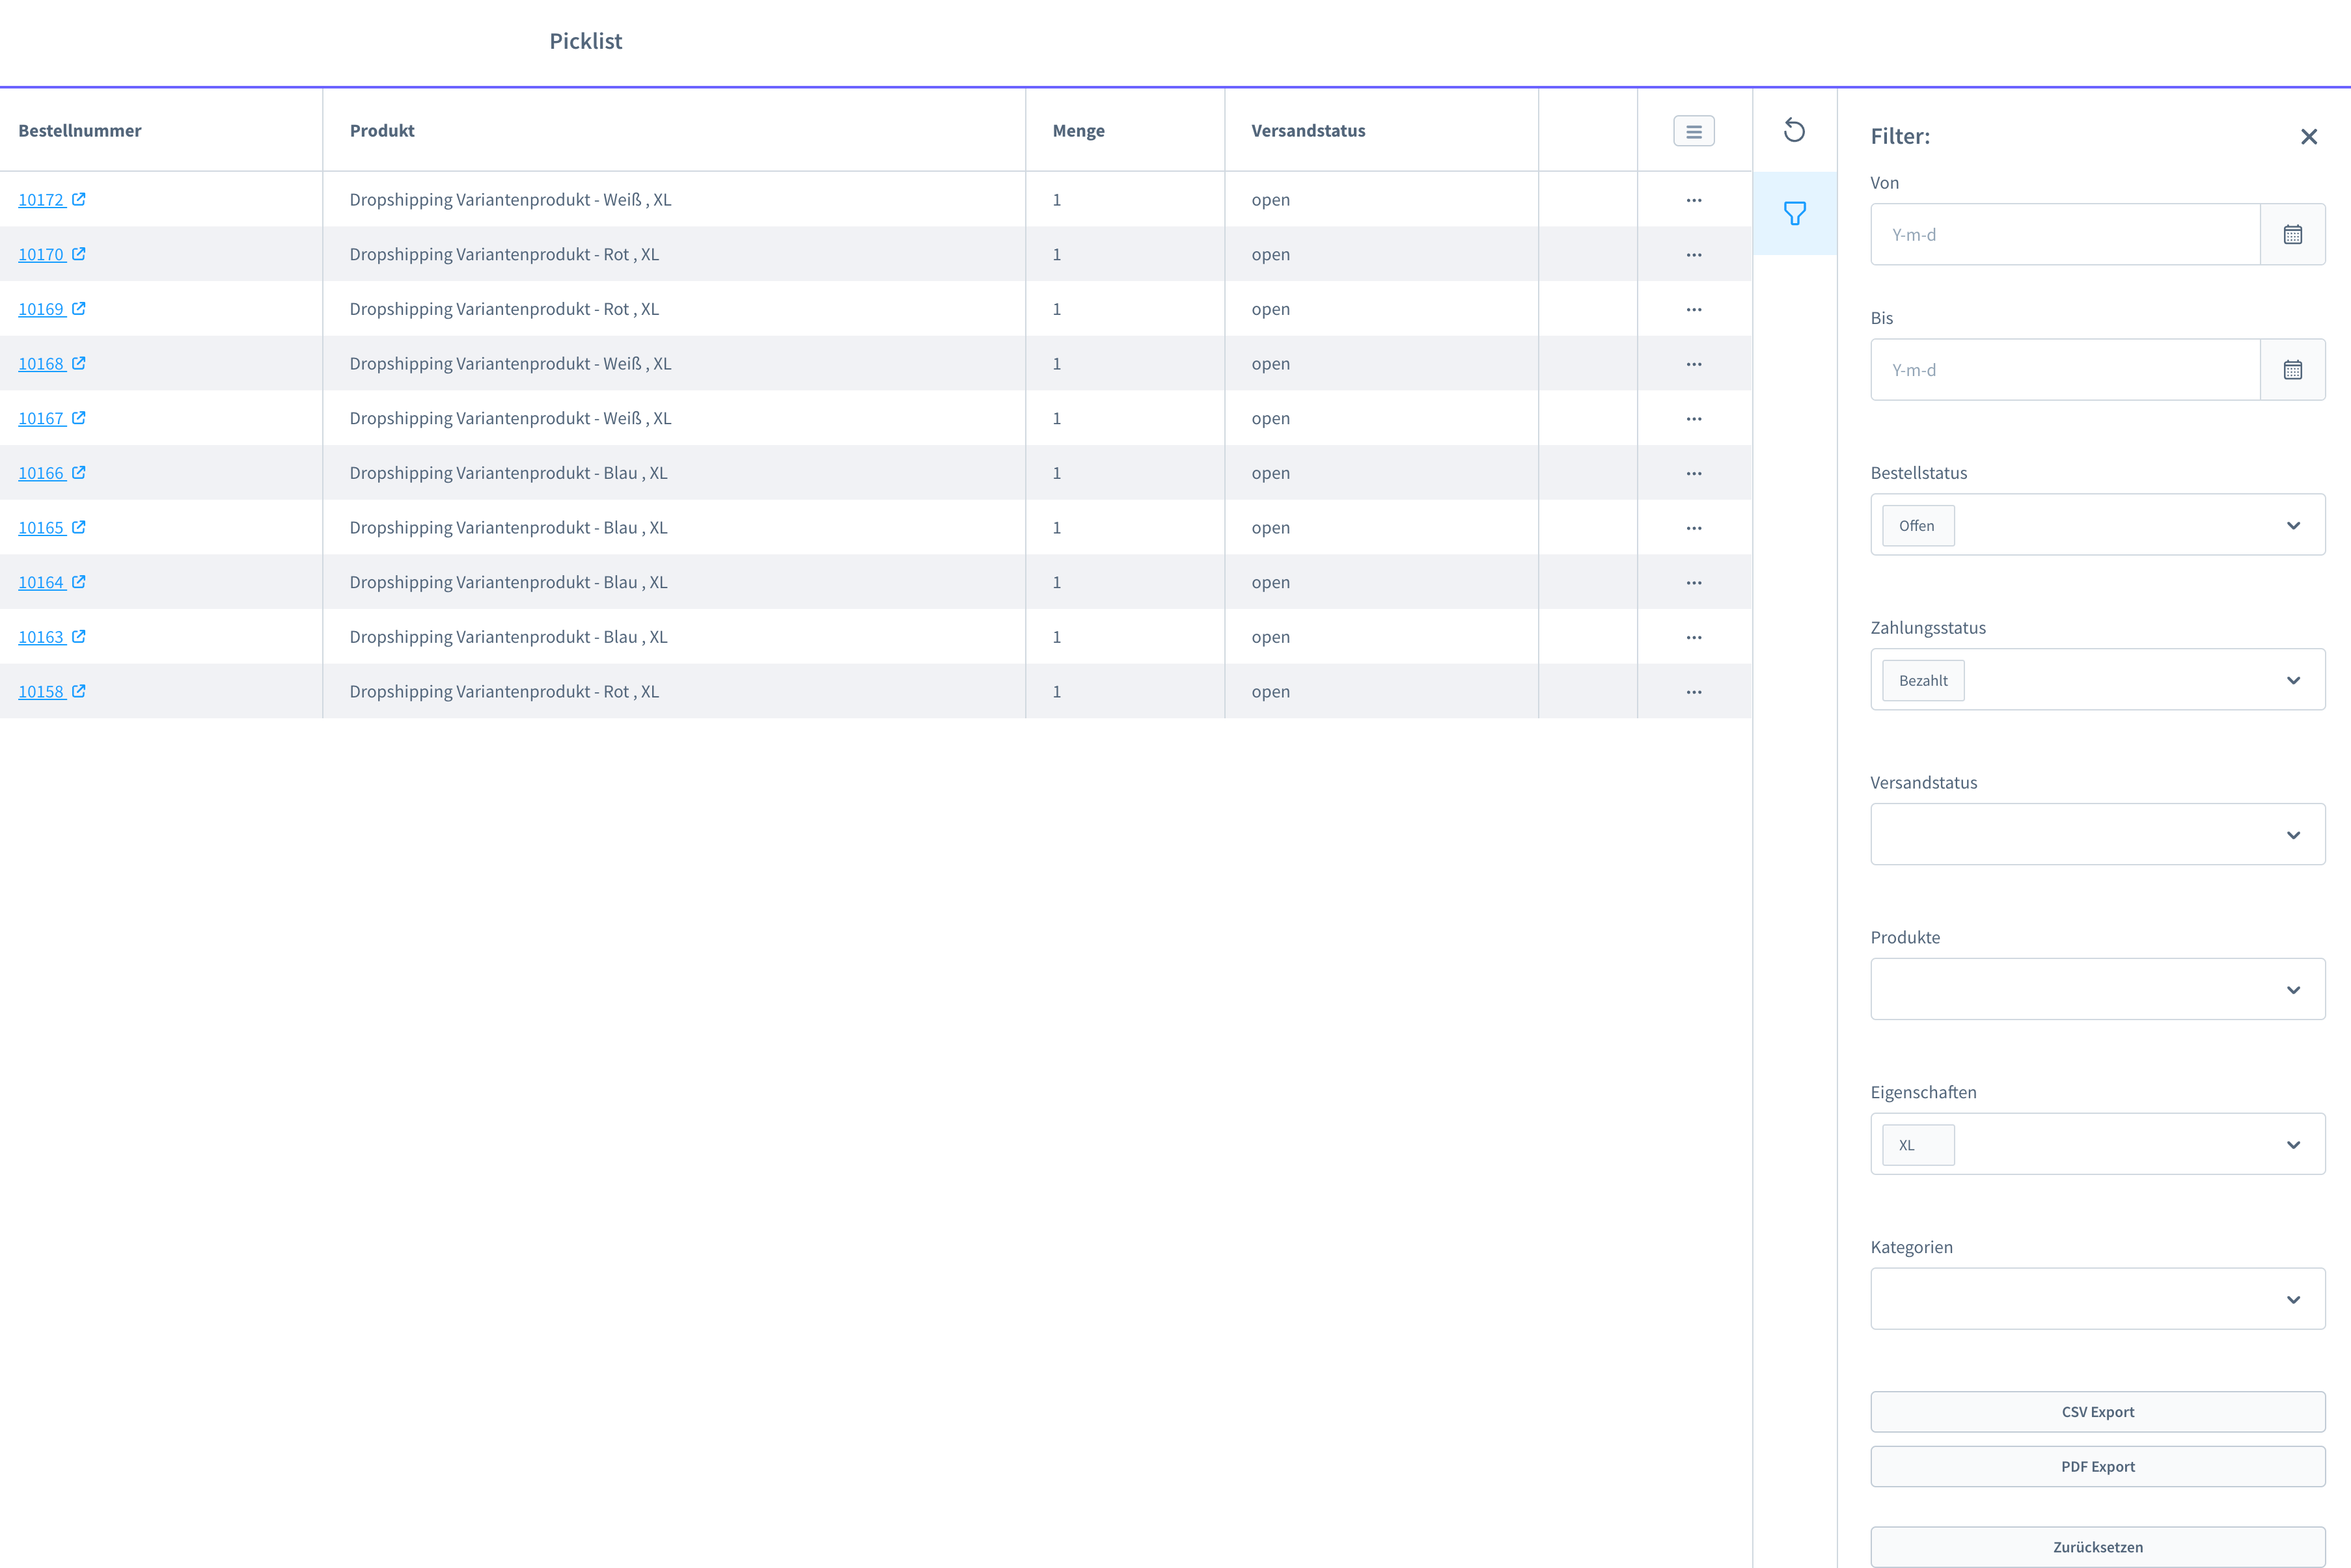The image size is (2351, 1568).
Task: Open the calendar picker for Von date
Action: pos(2293,235)
